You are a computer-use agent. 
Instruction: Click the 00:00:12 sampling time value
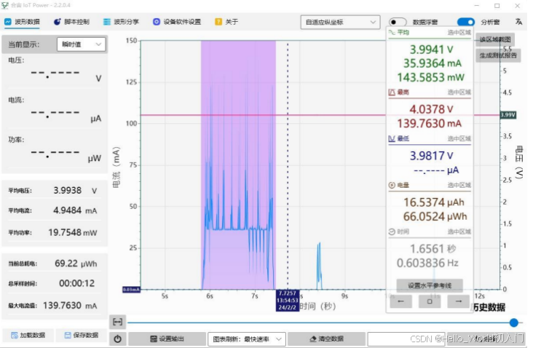[x=77, y=283]
